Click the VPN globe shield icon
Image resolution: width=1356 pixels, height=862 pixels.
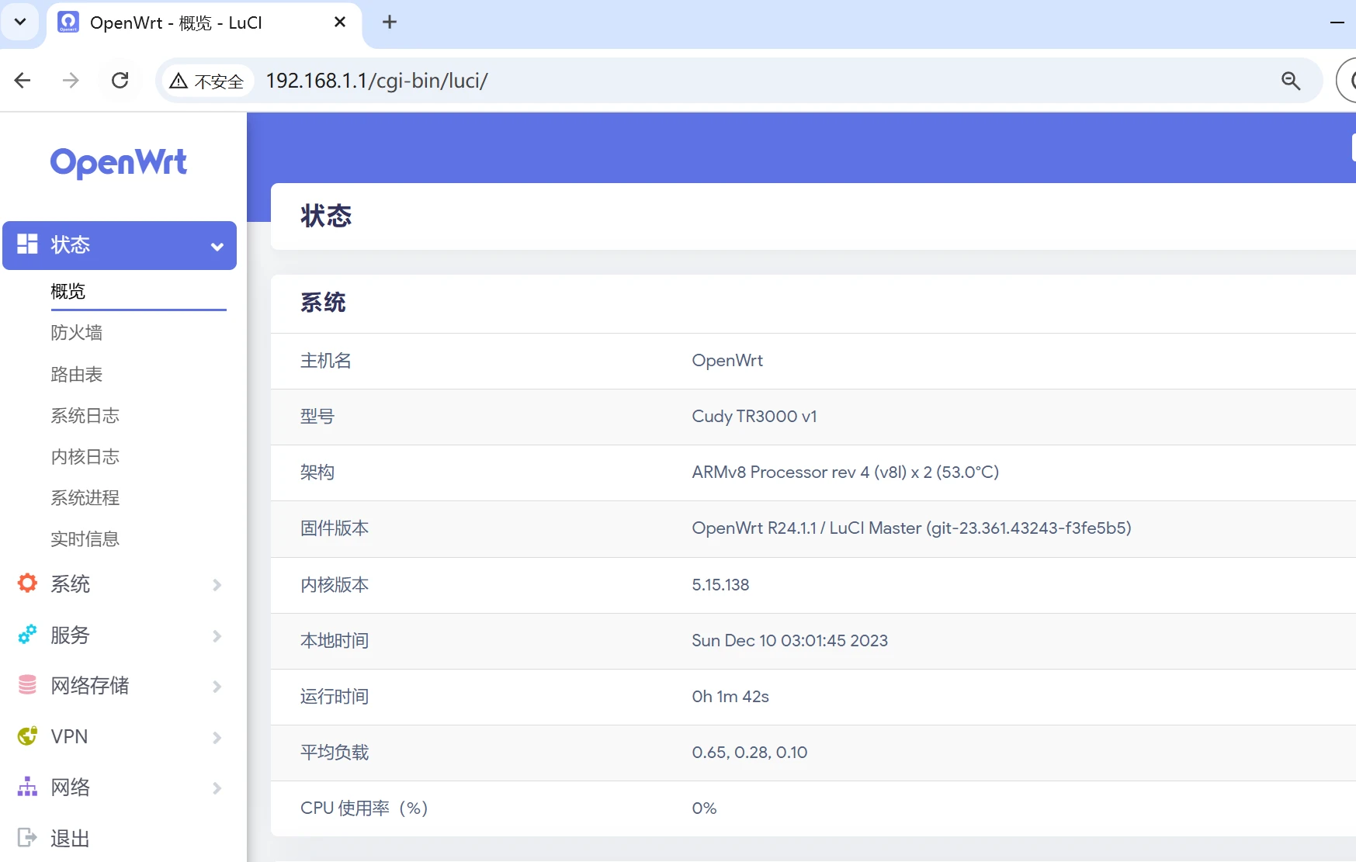[x=27, y=736]
